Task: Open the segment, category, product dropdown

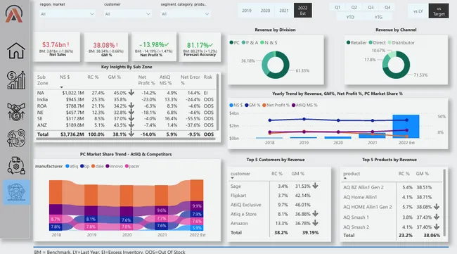Action: pos(185,13)
